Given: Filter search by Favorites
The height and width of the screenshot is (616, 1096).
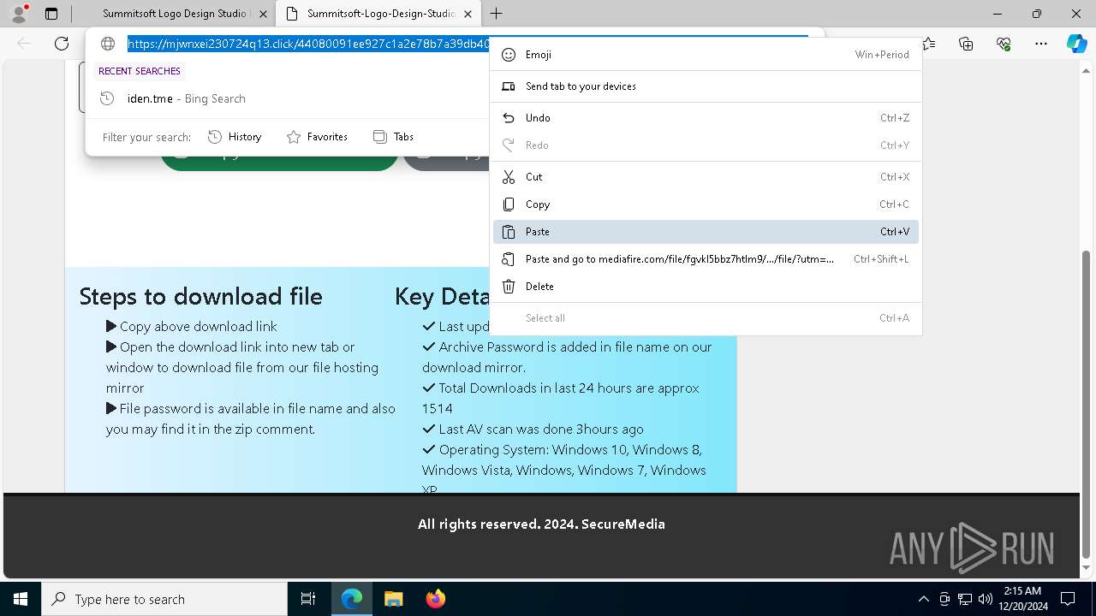Looking at the screenshot, I should pyautogui.click(x=317, y=137).
